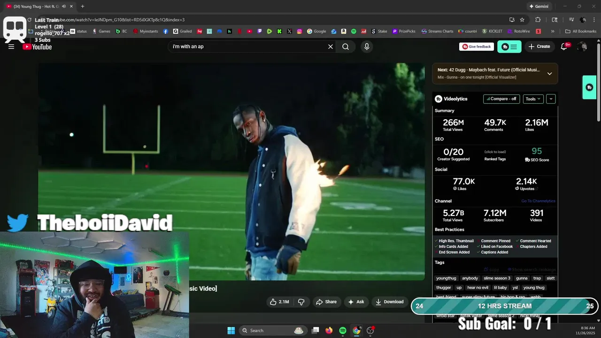Viewport: 601px width, 338px height.
Task: Select the 'youngthug' tag chip
Action: tap(446, 278)
